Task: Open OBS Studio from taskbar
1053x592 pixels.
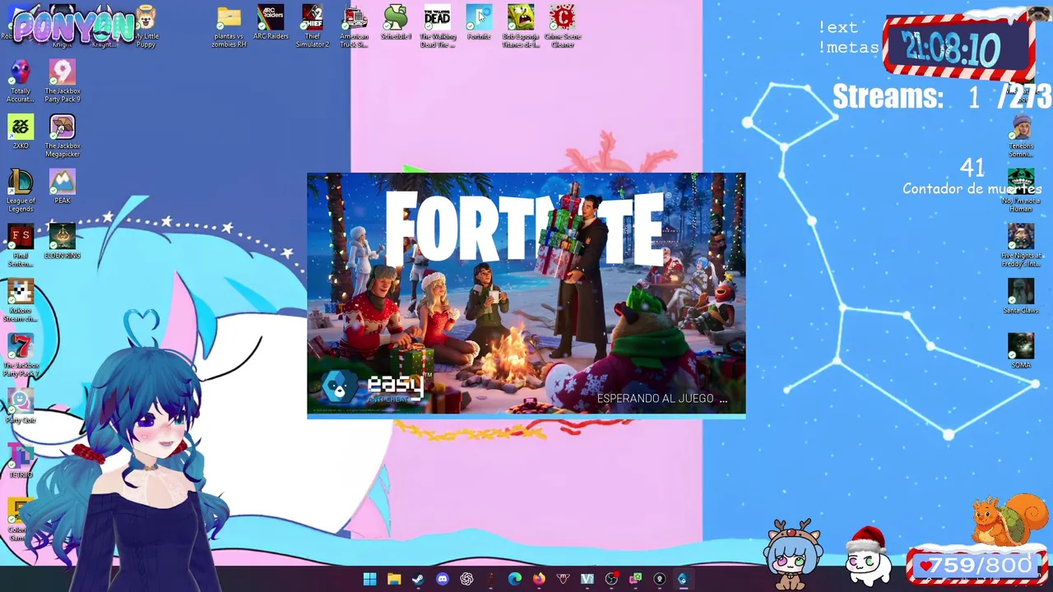Action: point(611,579)
